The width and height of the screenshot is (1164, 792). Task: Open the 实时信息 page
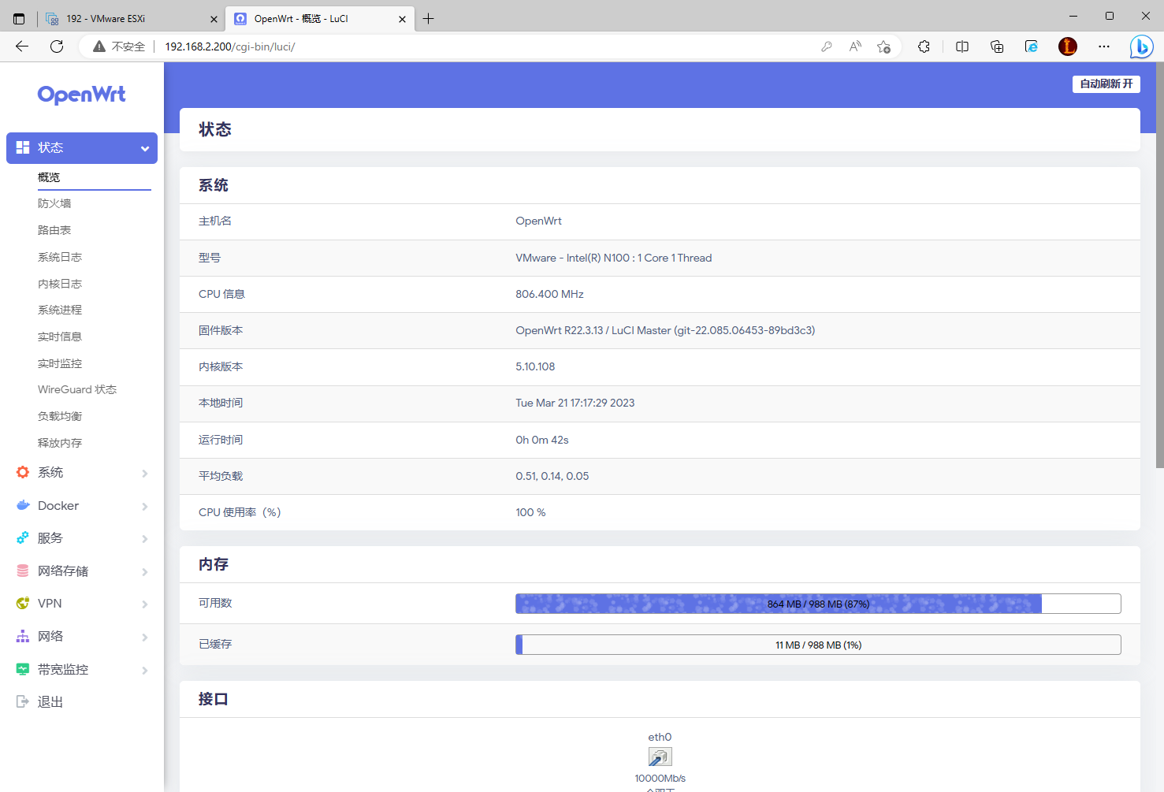pos(60,337)
